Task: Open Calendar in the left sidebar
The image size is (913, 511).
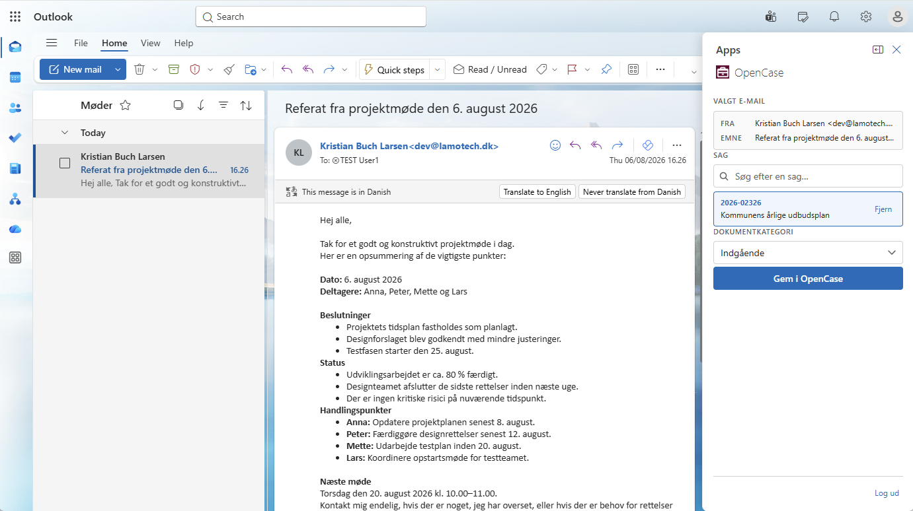Action: click(15, 77)
